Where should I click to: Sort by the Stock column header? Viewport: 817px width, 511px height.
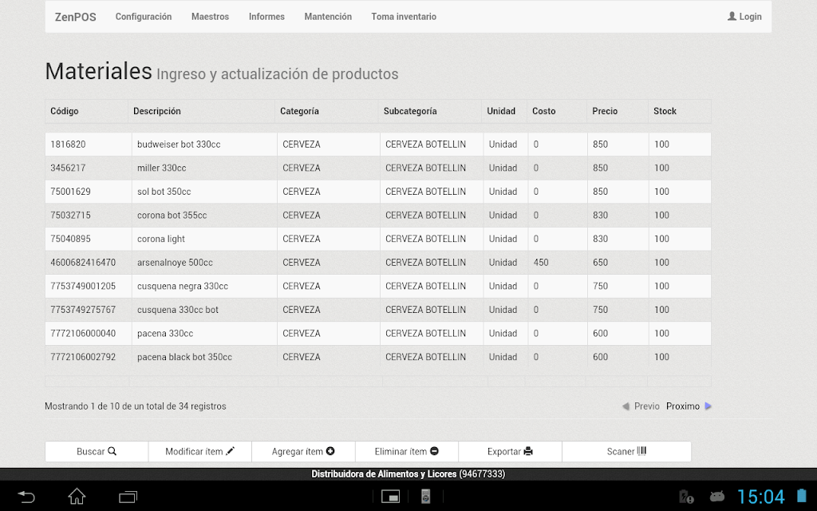(x=680, y=111)
